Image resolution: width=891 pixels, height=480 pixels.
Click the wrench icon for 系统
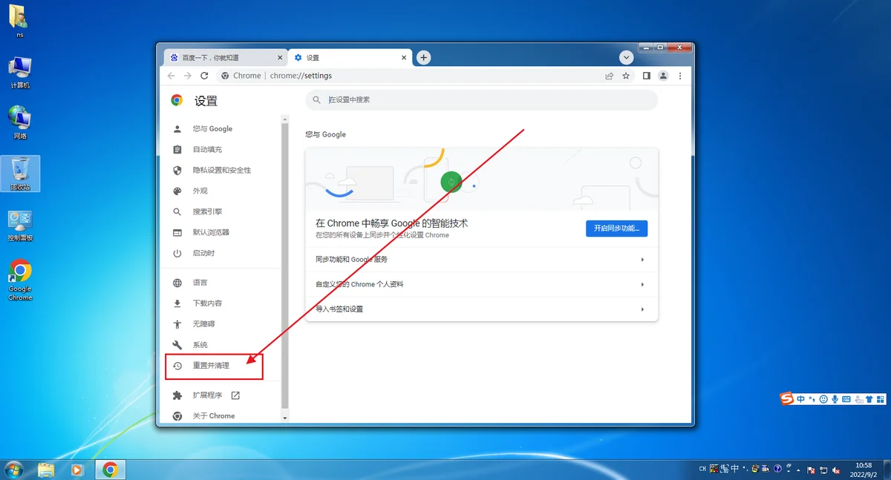[177, 345]
